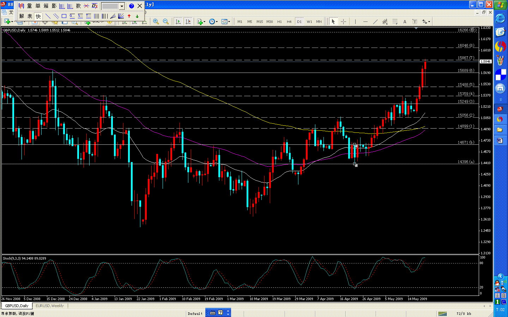Image resolution: width=508 pixels, height=317 pixels.
Task: Switch to MN monthly timeframe
Action: pyautogui.click(x=319, y=22)
